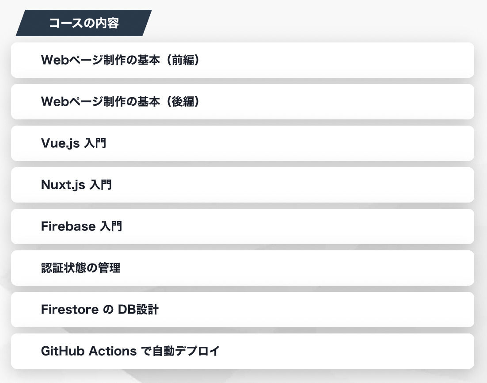The height and width of the screenshot is (383, 487).
Task: Expand the Firebase 入門 row
Action: [x=242, y=226]
